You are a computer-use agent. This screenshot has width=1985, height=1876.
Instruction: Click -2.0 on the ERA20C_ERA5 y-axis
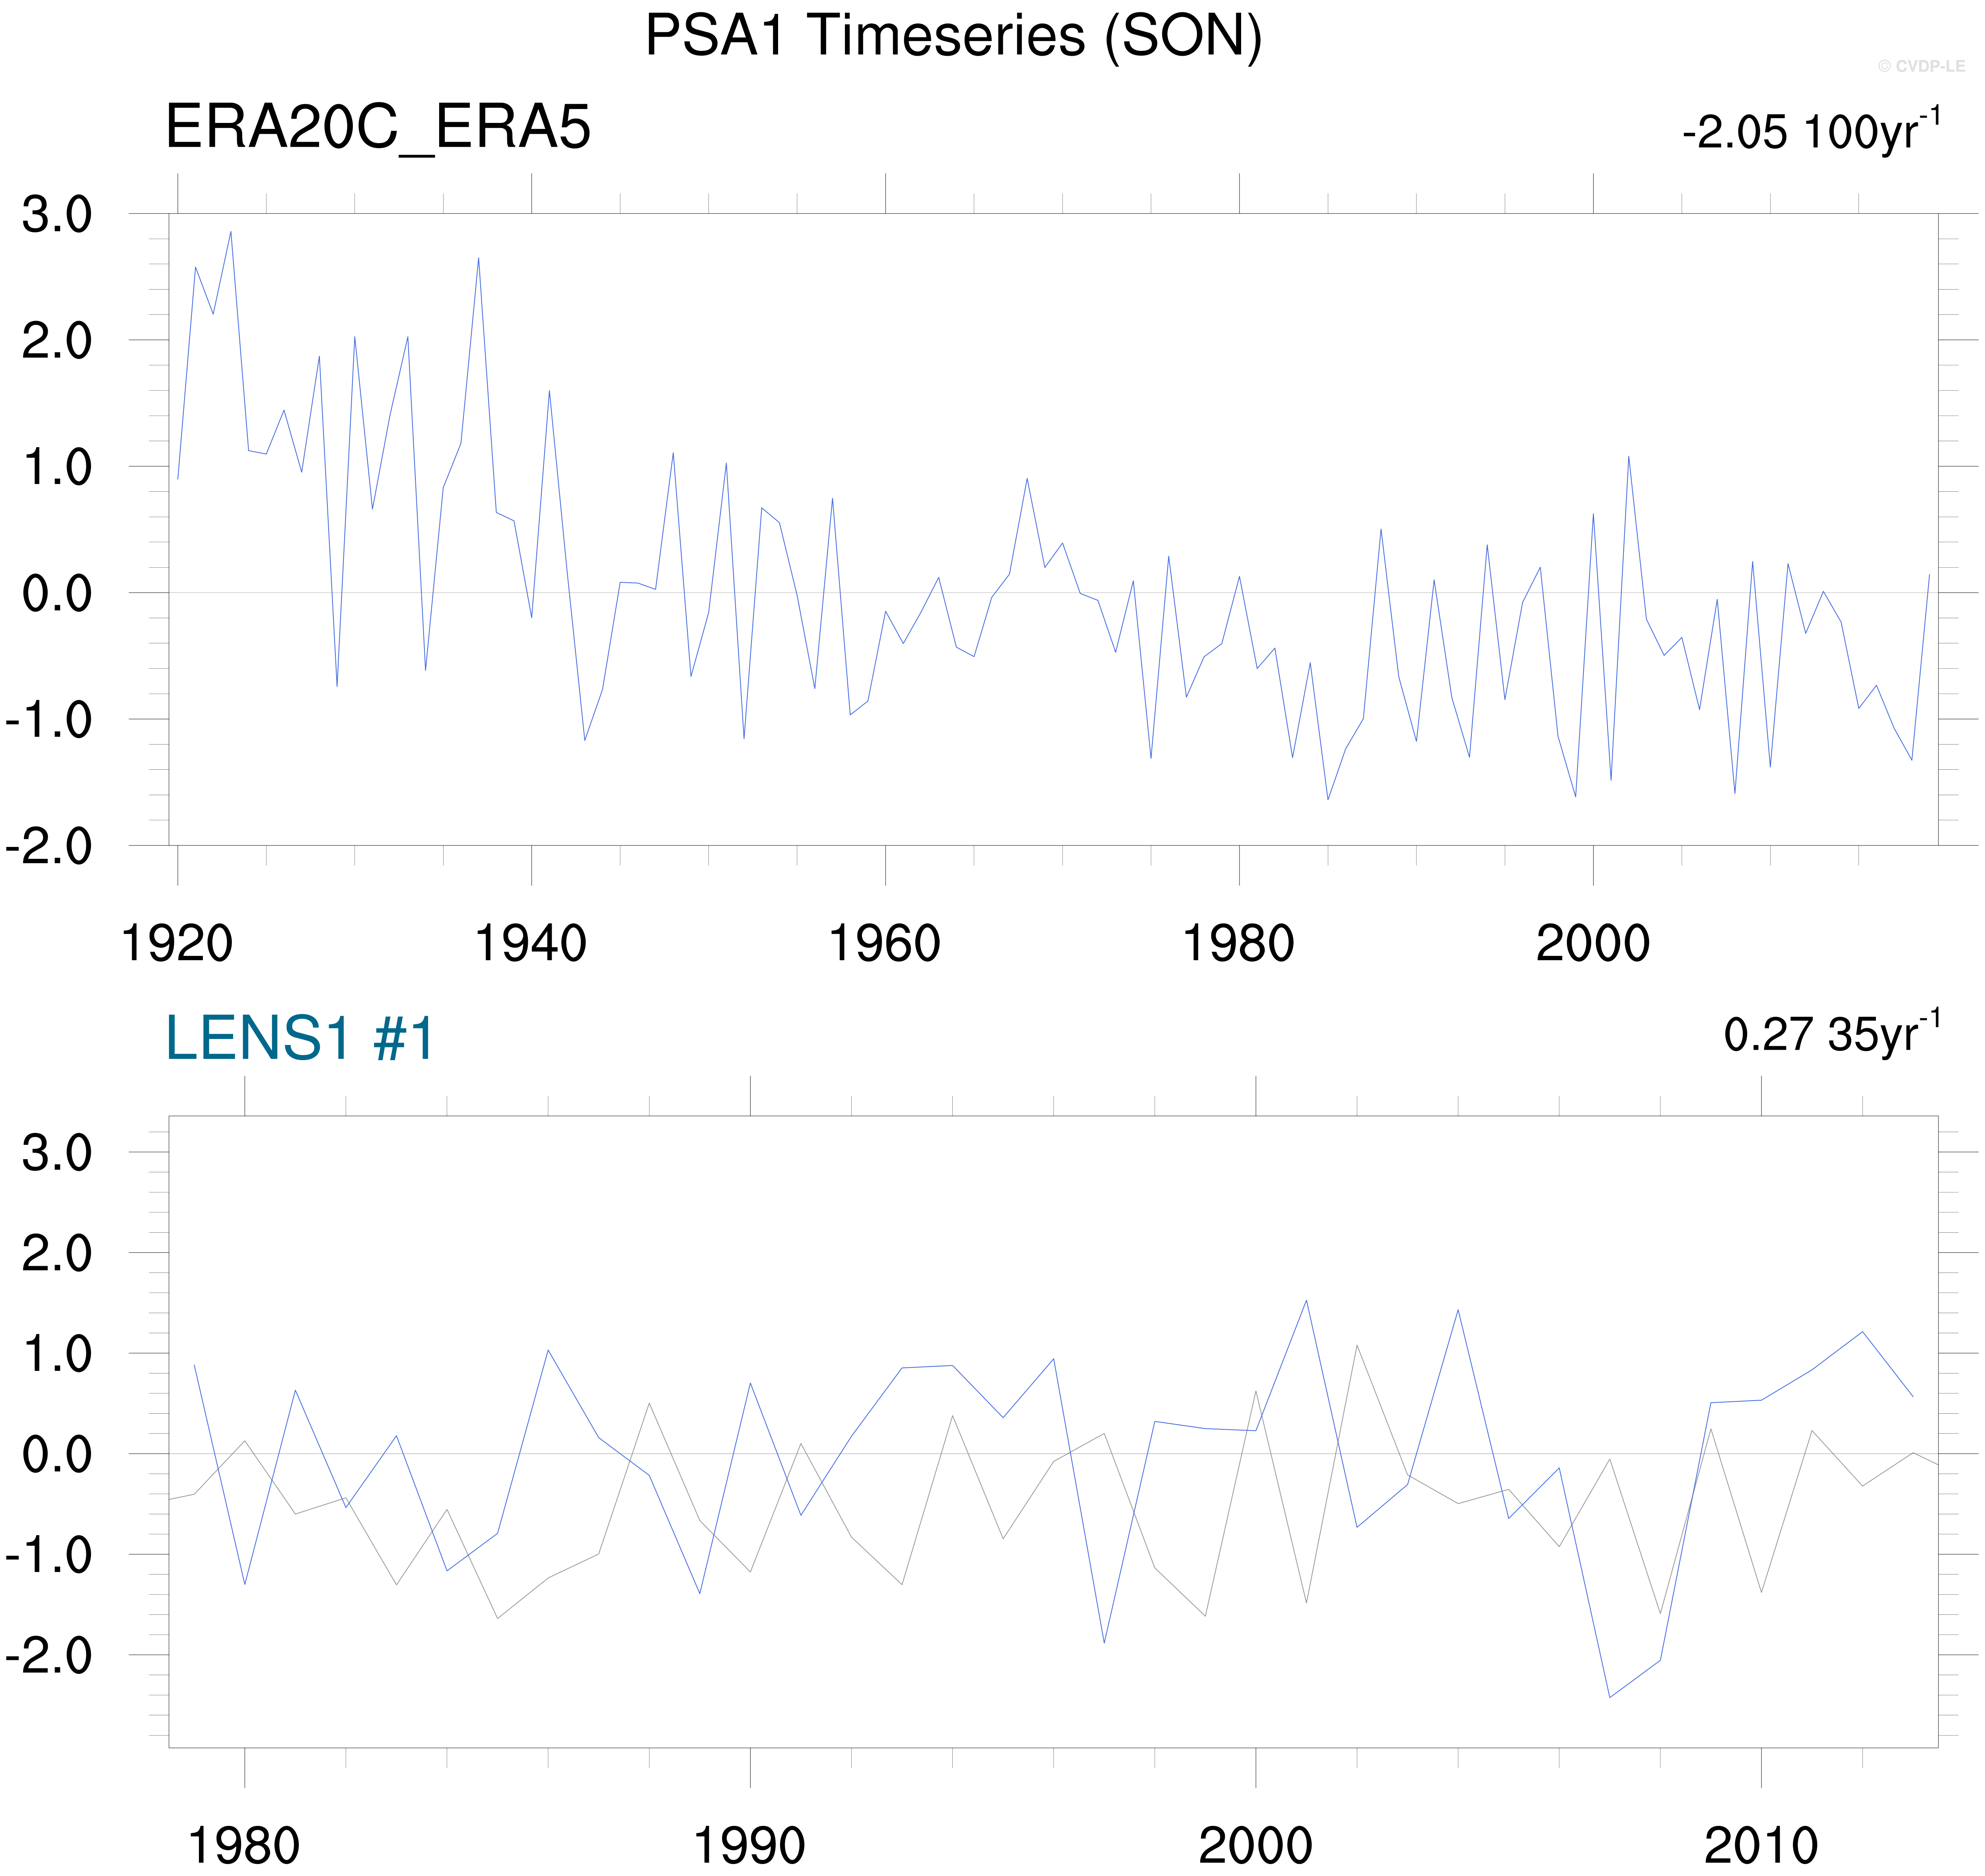pos(48,847)
